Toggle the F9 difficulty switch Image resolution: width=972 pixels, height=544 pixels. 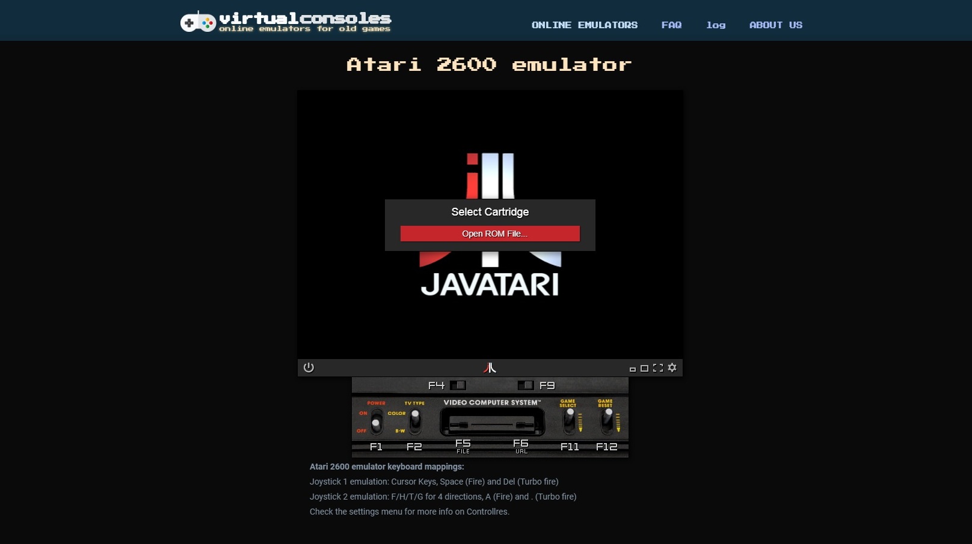[525, 385]
